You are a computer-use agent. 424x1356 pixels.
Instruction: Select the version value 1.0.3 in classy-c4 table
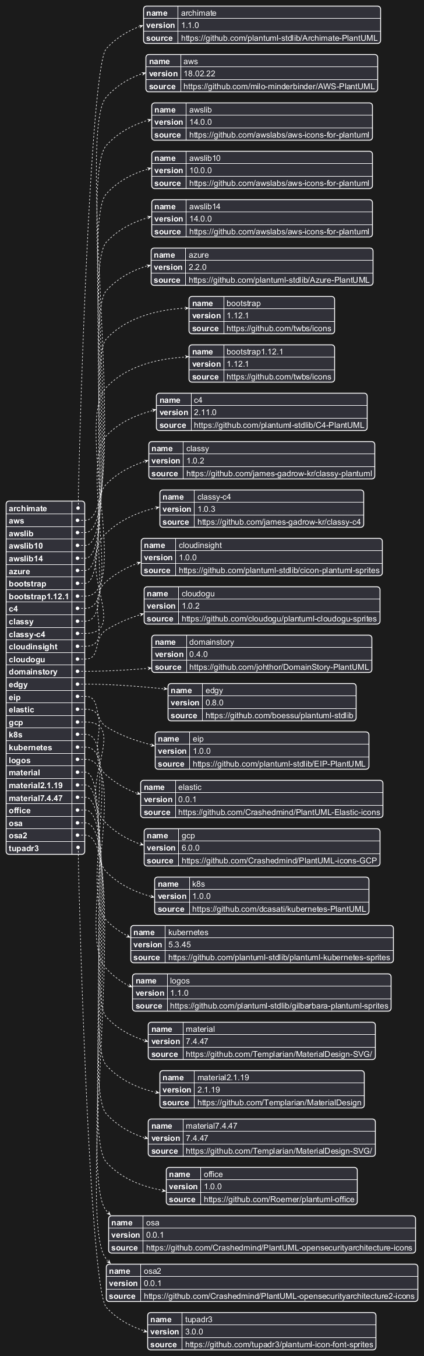pyautogui.click(x=207, y=510)
